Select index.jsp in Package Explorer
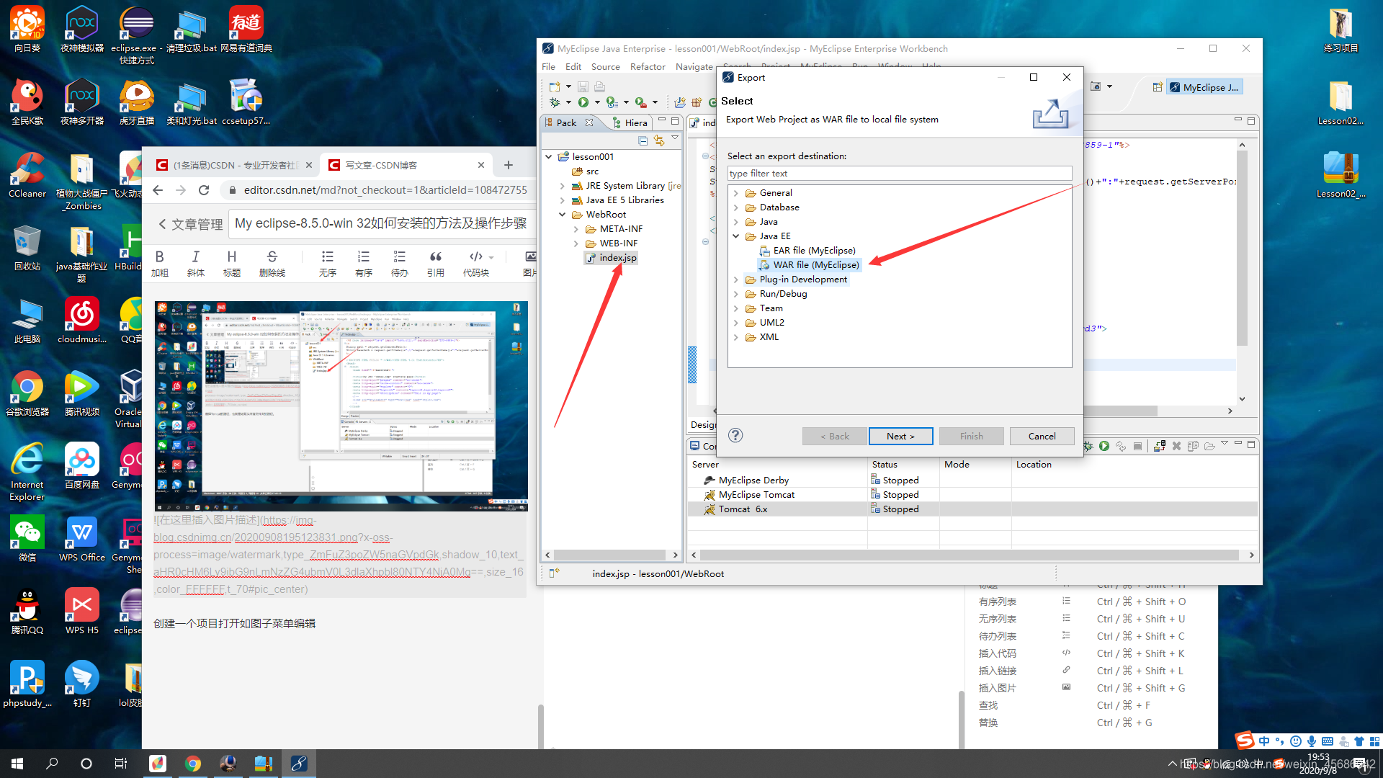Image resolution: width=1383 pixels, height=778 pixels. coord(611,258)
